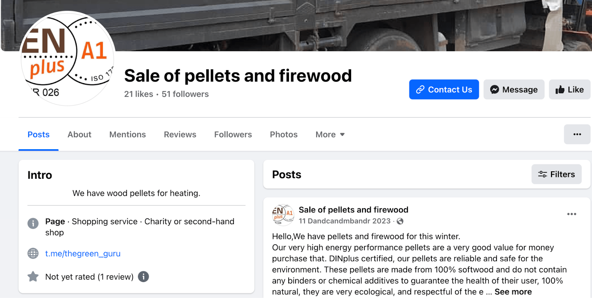Click the gray star rating icon
This screenshot has height=298, width=592.
33,277
